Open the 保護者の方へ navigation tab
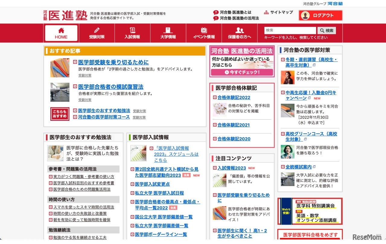This screenshot has width=386, height=244. (x=239, y=33)
